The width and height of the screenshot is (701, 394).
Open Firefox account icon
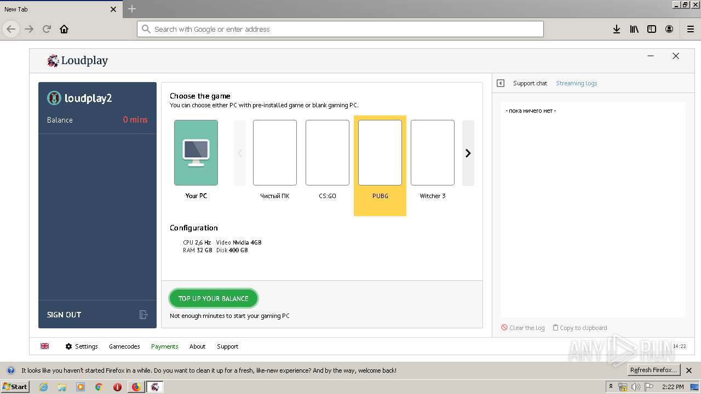tap(669, 29)
